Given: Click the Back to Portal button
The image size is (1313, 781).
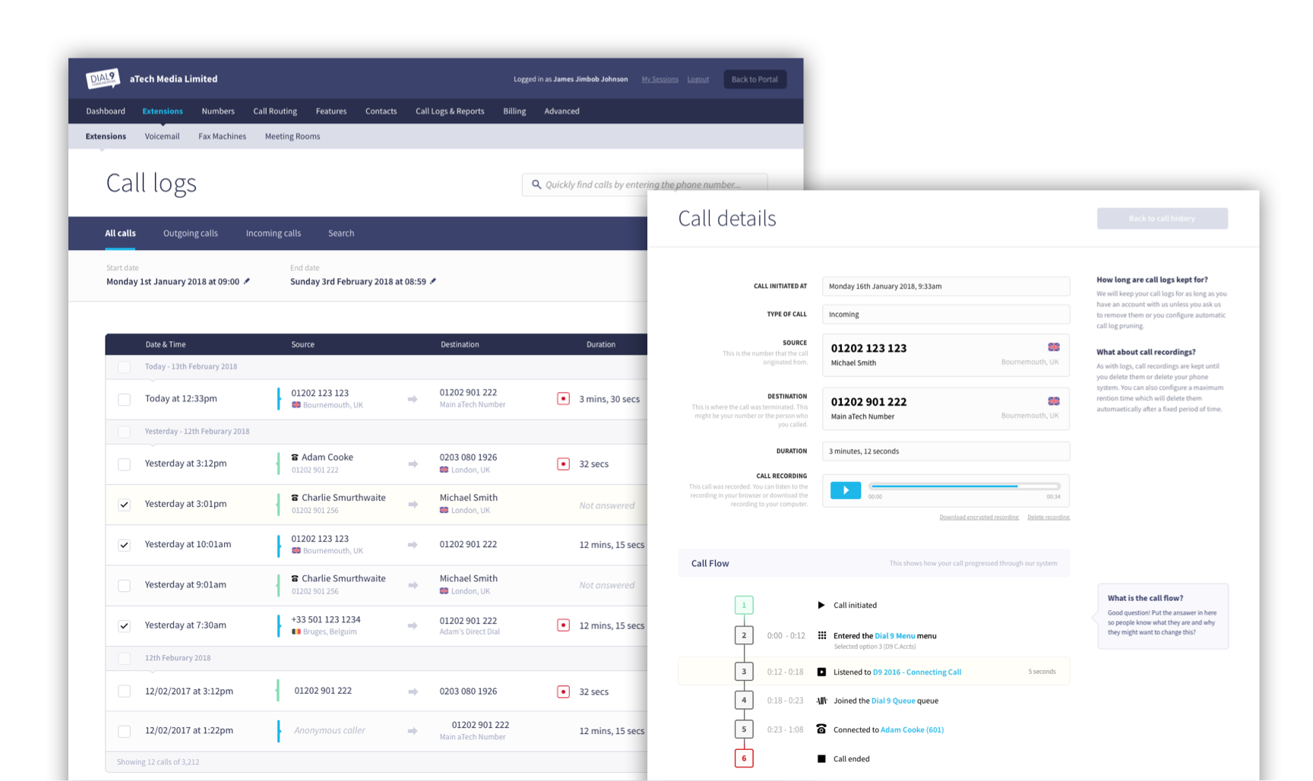Looking at the screenshot, I should (x=755, y=79).
